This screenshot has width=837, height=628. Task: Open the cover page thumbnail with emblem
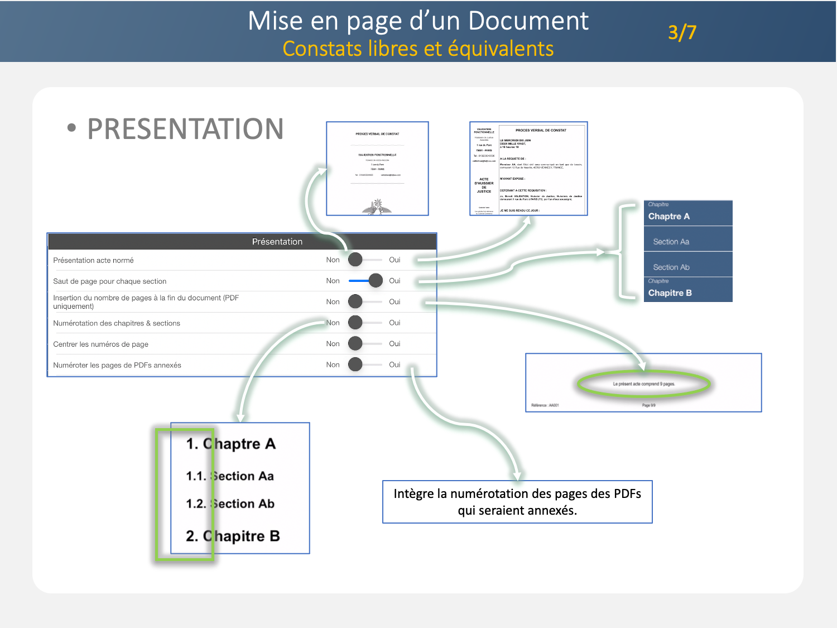(x=377, y=169)
